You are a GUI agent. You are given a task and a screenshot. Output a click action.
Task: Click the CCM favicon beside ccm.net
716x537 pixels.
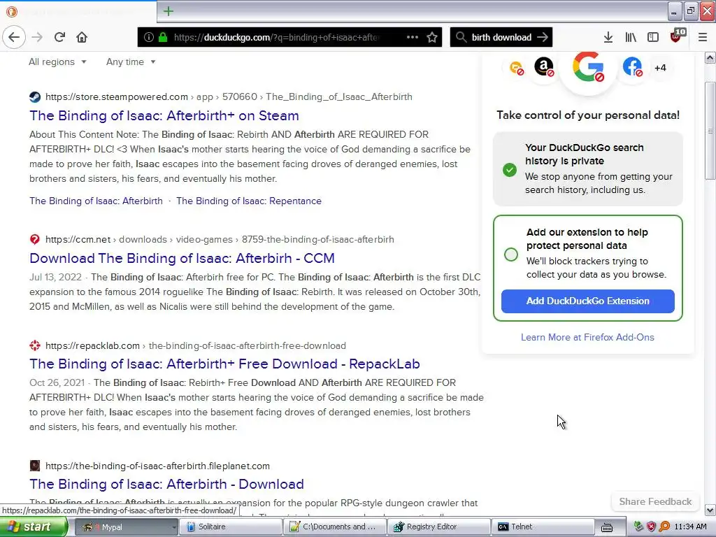35,239
